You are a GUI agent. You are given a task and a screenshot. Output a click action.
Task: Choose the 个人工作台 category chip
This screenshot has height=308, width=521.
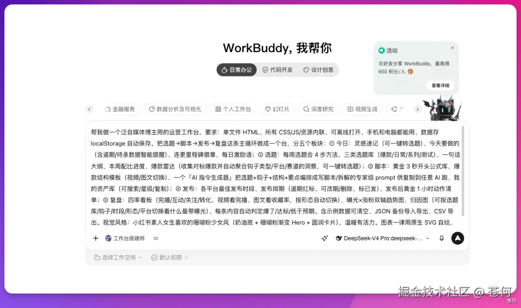[233, 109]
